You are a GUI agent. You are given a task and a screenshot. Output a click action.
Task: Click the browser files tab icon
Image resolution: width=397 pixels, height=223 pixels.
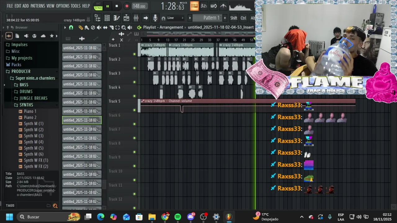click(x=17, y=36)
